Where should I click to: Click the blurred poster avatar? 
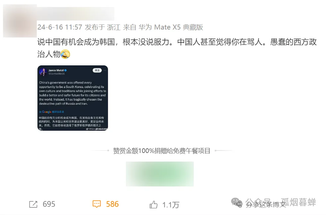20,21
